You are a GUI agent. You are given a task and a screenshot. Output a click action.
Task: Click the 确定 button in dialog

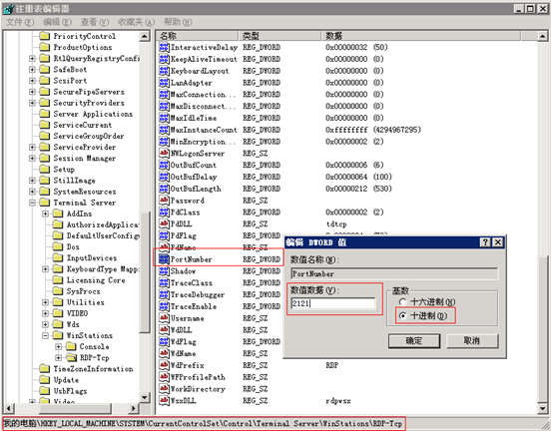coord(414,341)
